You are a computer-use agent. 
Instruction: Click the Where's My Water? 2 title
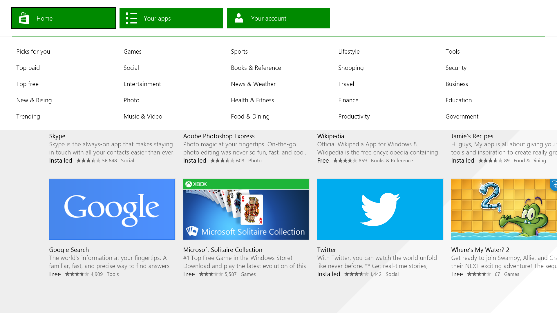point(480,250)
